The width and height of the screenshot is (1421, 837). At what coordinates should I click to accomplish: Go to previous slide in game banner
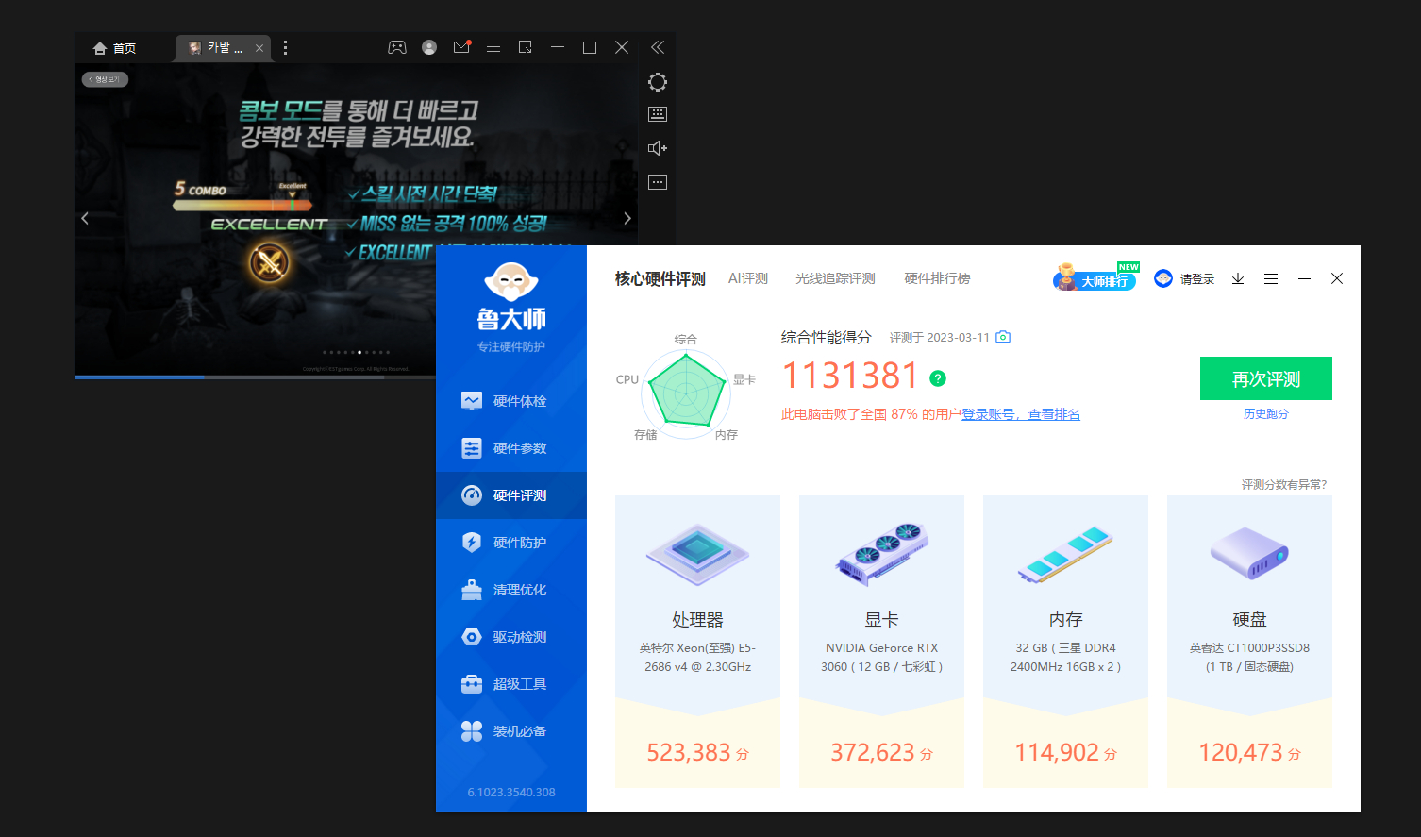click(x=85, y=218)
